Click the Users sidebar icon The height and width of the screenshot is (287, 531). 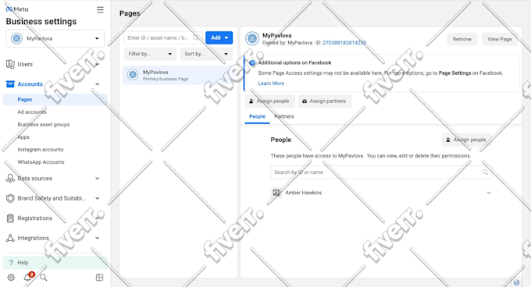tap(10, 64)
